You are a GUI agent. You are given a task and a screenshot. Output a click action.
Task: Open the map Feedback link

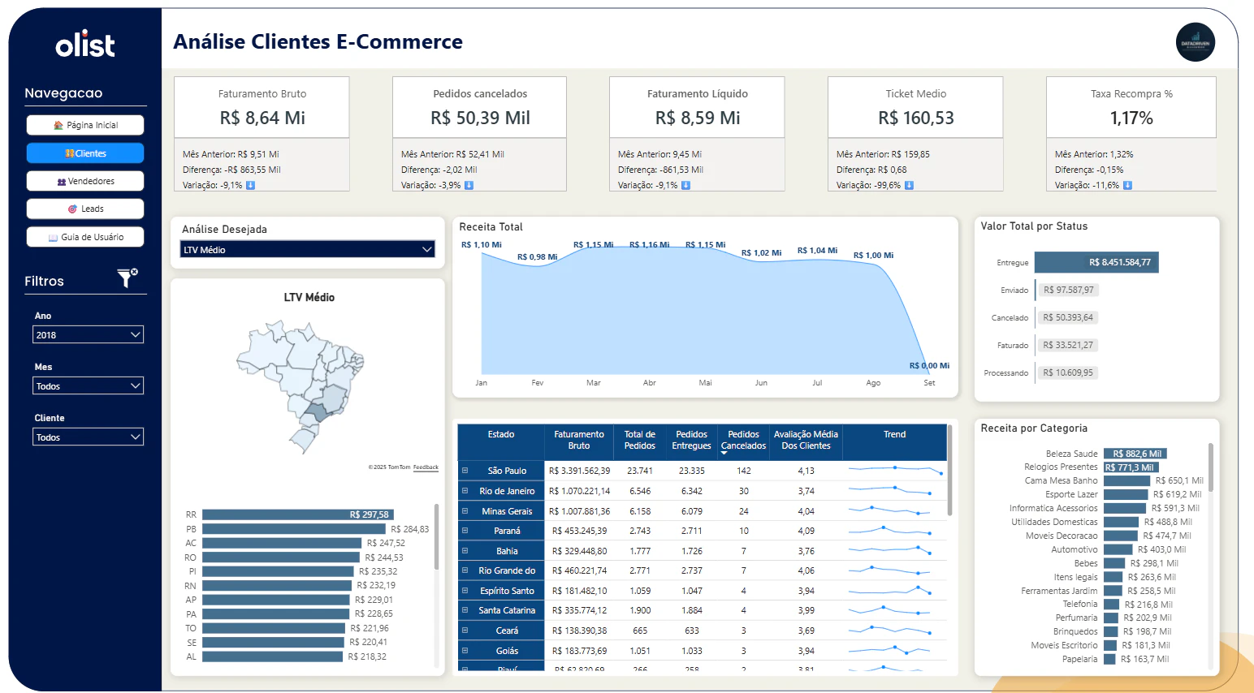tap(426, 467)
